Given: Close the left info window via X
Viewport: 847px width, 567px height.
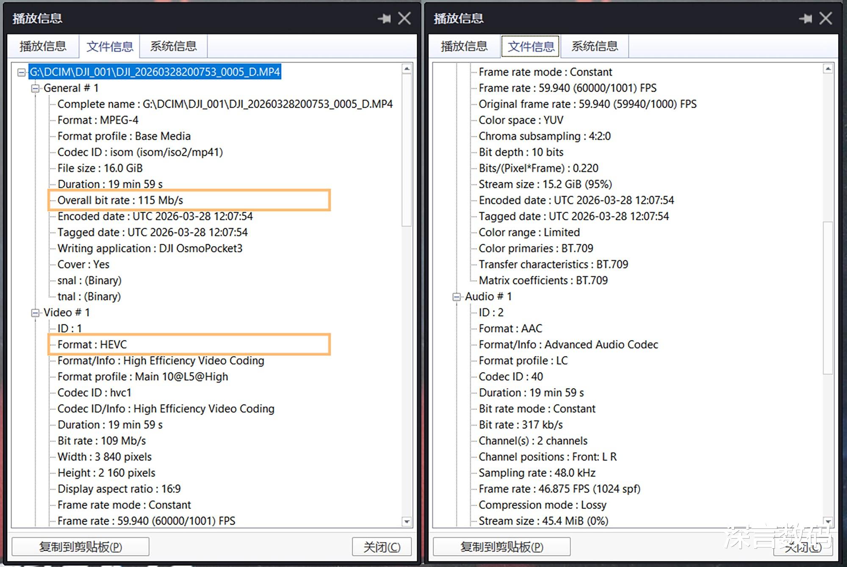Looking at the screenshot, I should [x=404, y=19].
